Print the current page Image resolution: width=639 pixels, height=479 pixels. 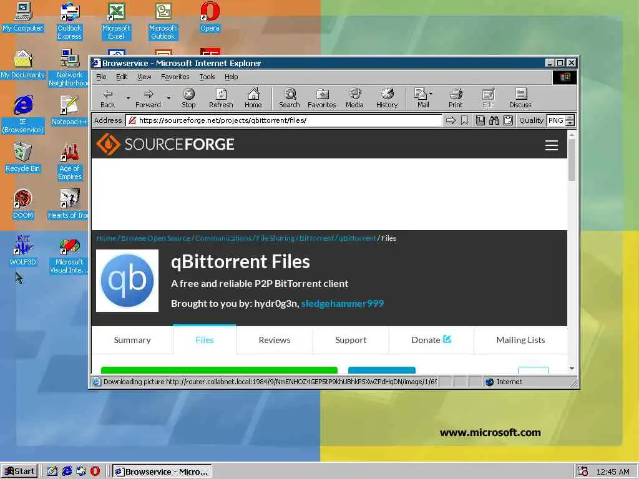[x=456, y=98]
